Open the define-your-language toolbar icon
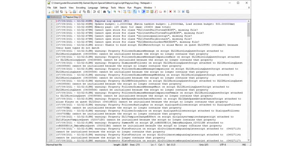 [147, 12]
